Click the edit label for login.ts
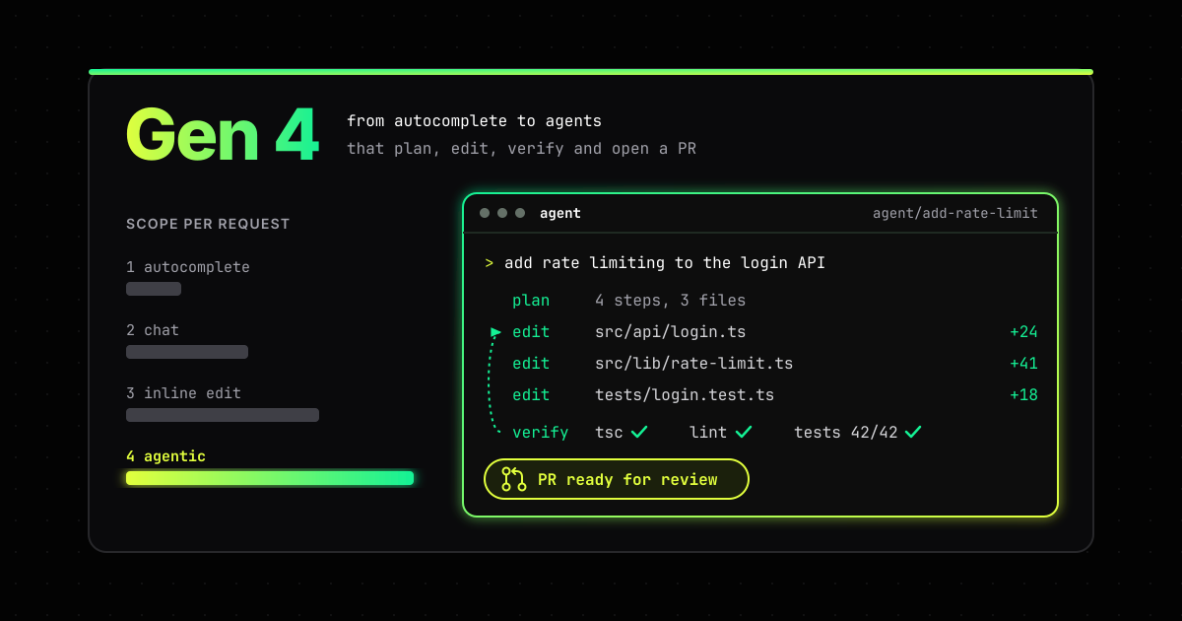 pyautogui.click(x=531, y=332)
